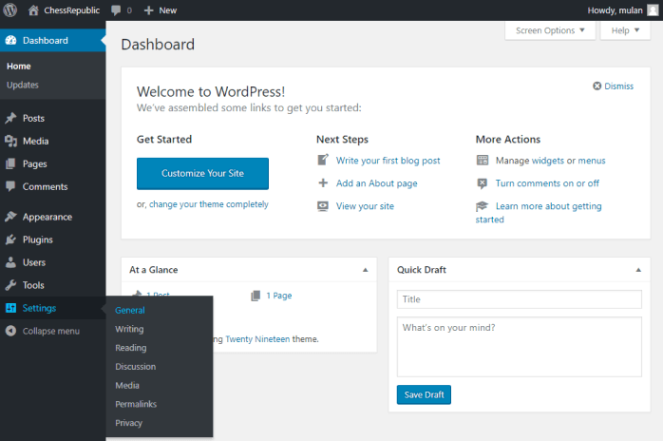
Task: Open Reading in the Settings submenu
Action: (x=131, y=348)
